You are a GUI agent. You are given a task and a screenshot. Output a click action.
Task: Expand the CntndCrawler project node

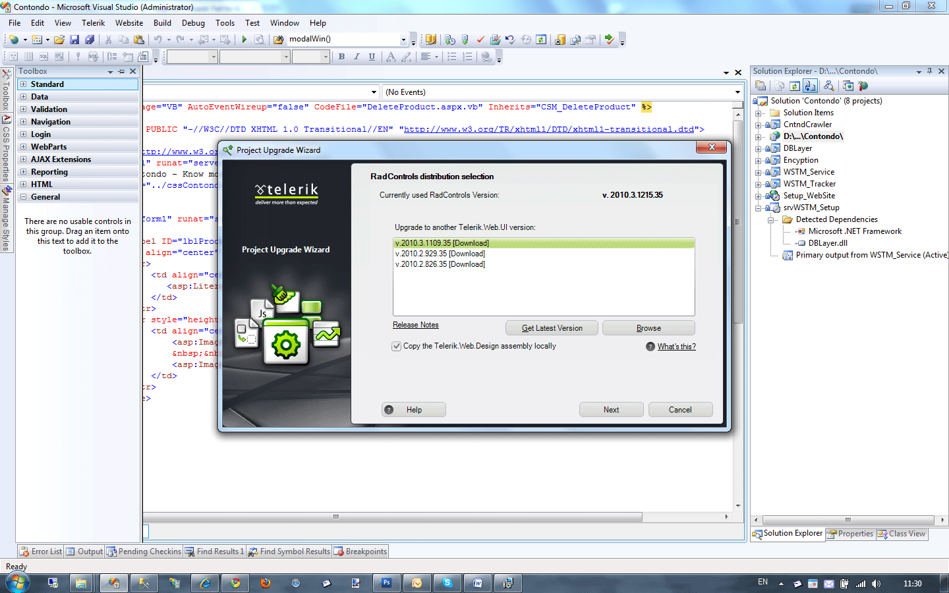click(758, 125)
